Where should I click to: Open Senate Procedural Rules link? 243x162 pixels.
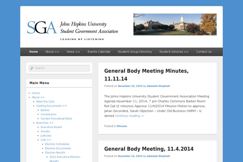pos(56,118)
